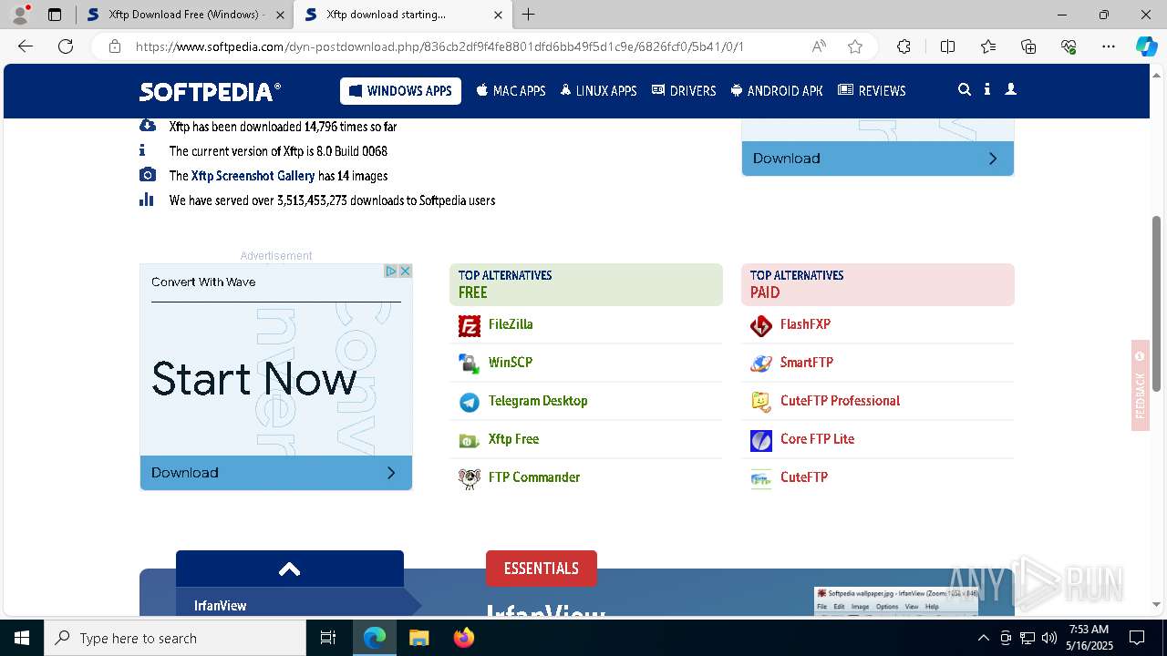Image resolution: width=1167 pixels, height=656 pixels.
Task: Add this page to favorites star
Action: [855, 46]
